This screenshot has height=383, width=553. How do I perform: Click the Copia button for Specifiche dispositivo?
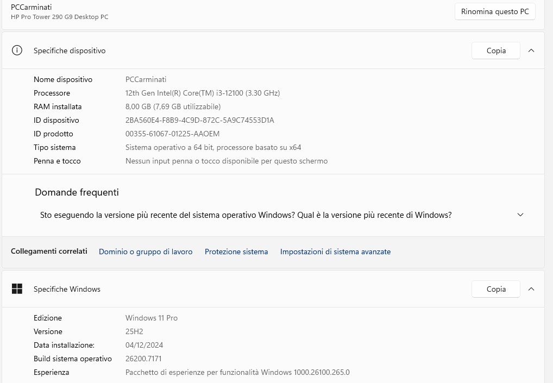point(495,50)
